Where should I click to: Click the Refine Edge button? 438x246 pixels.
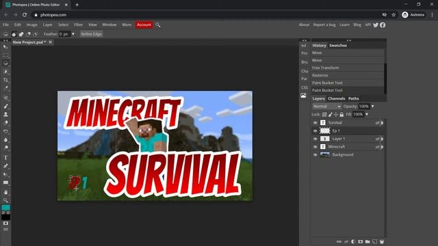click(x=91, y=34)
